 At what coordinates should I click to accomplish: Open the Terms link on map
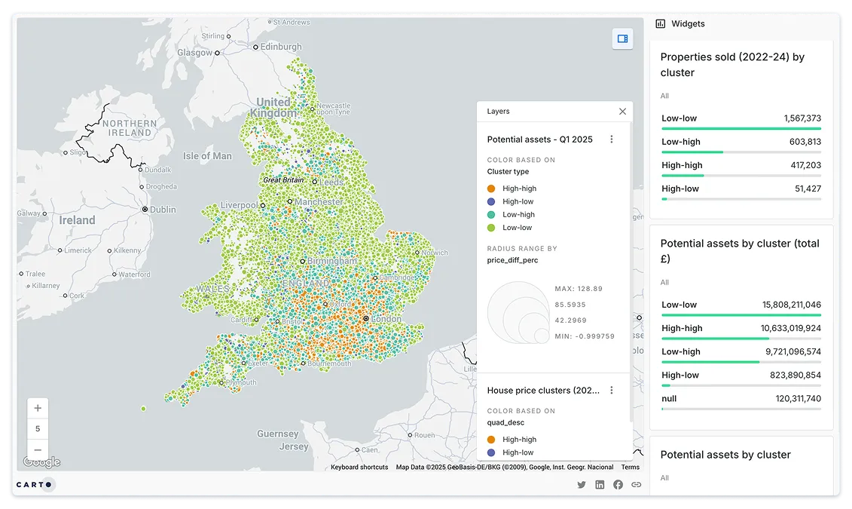click(630, 468)
